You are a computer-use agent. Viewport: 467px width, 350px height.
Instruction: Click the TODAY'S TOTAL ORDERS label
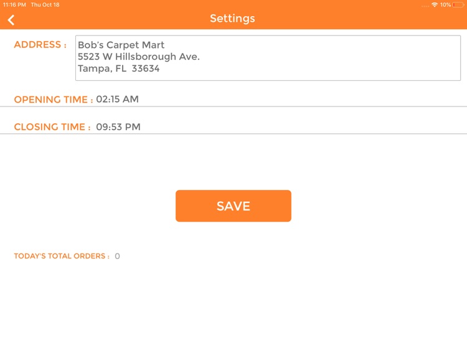tap(62, 256)
